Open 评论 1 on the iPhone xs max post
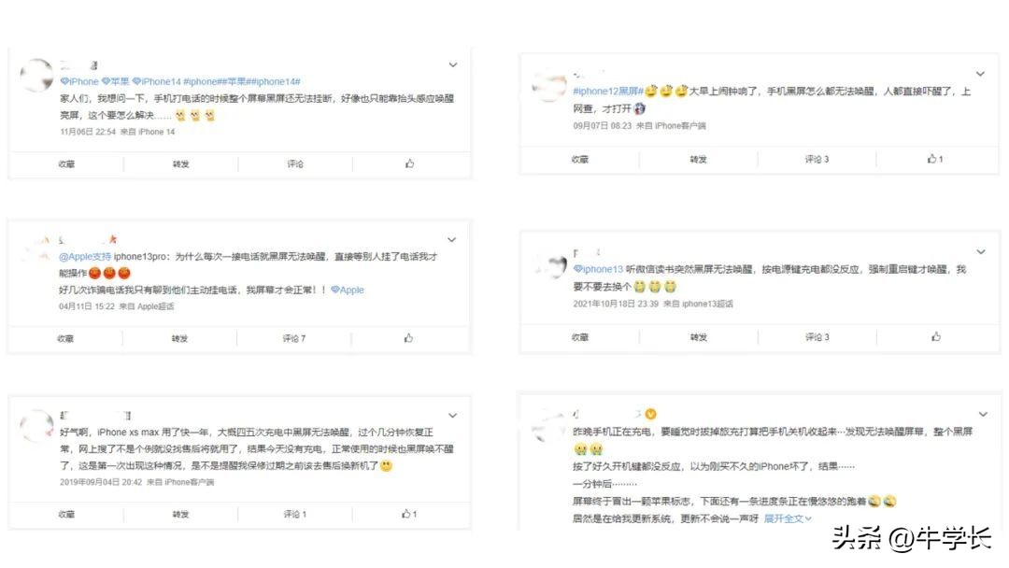Screen dimensions: 1009x568 [295, 514]
